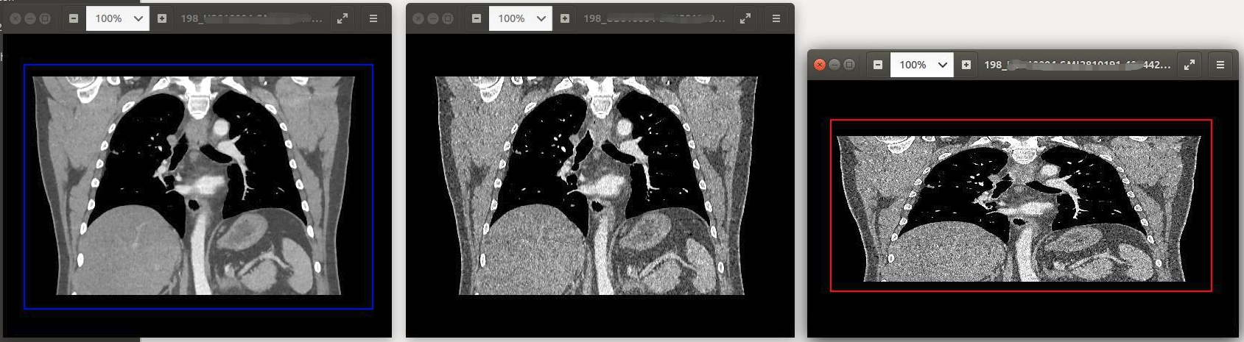This screenshot has height=342, width=1244.
Task: Close the left image viewer window
Action: (15, 18)
